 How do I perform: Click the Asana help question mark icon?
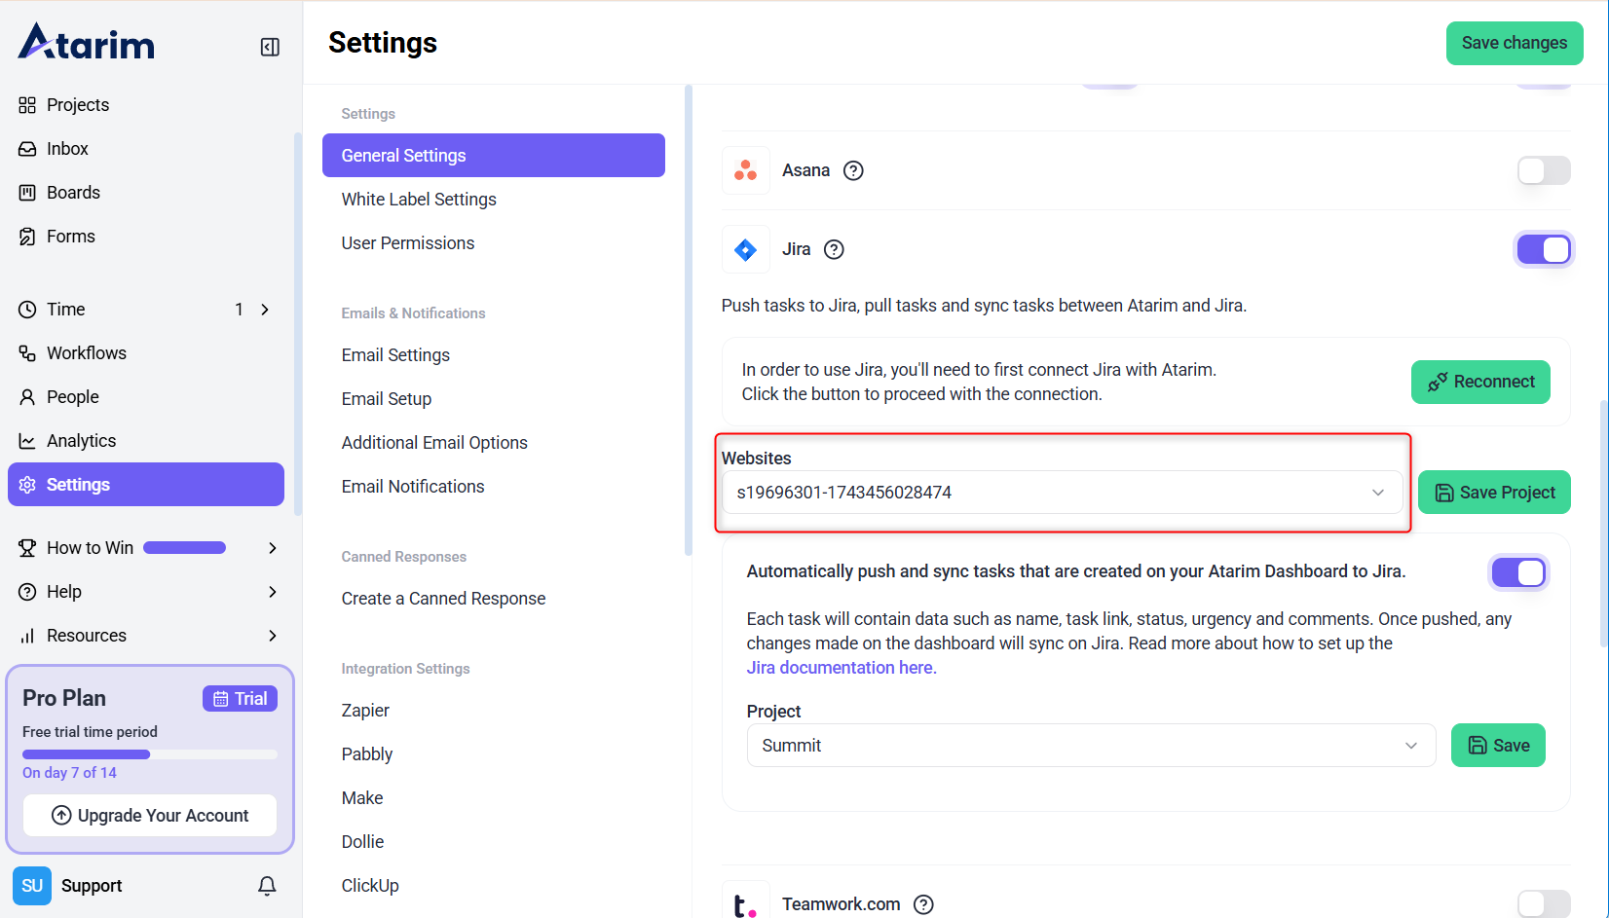(853, 170)
